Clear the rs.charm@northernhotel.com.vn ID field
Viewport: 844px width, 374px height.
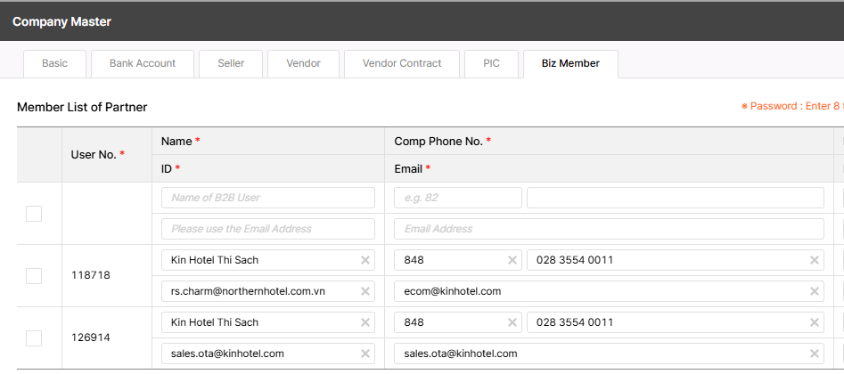pos(365,291)
